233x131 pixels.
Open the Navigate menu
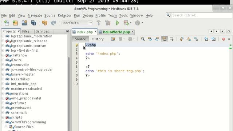(x=35, y=15)
